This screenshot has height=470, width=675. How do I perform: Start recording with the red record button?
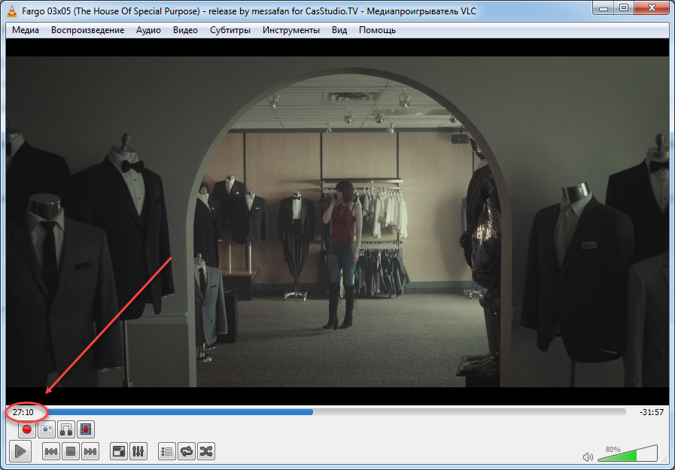click(26, 429)
